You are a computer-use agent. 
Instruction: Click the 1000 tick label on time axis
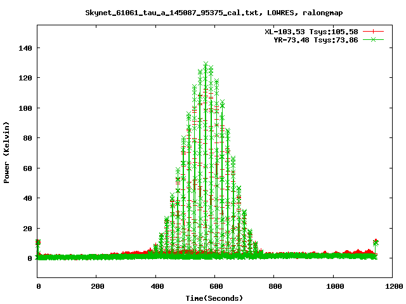coord(333,286)
